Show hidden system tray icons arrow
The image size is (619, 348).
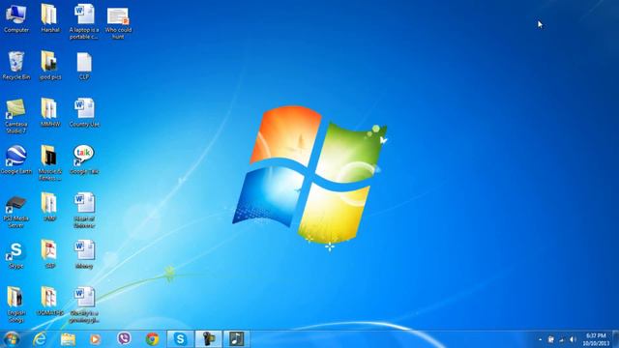pos(540,339)
